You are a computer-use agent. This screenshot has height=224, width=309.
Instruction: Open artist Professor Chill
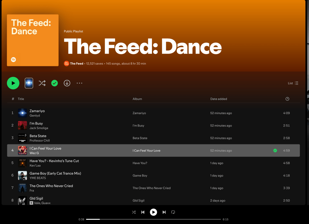[x=40, y=140]
